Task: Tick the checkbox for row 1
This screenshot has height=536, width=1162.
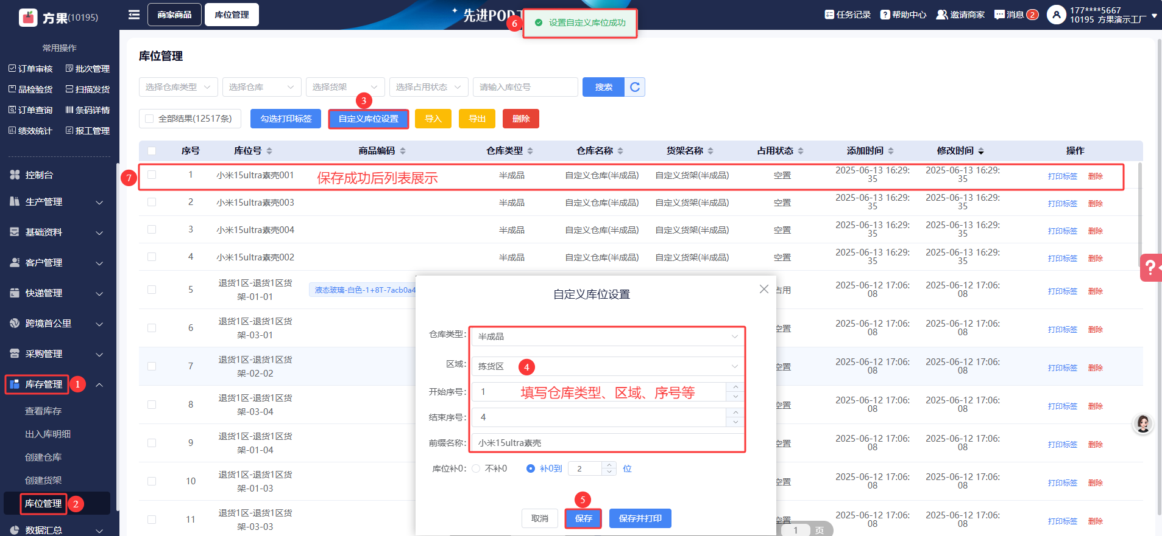Action: [x=152, y=175]
